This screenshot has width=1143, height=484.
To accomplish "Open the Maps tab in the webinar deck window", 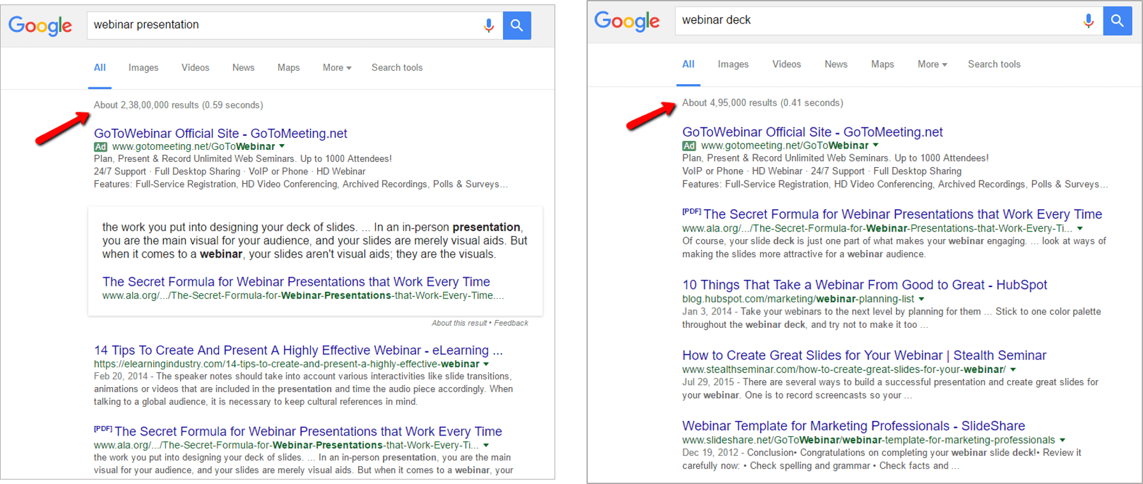I will pos(883,64).
